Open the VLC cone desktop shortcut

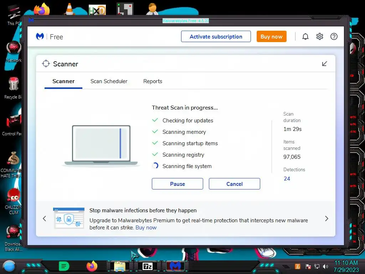(x=70, y=9)
